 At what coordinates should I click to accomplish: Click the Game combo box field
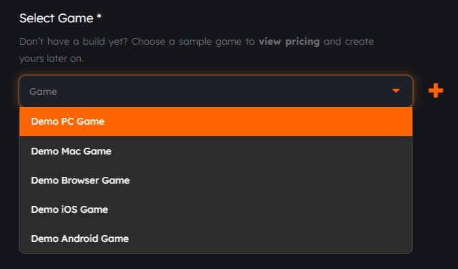(x=216, y=91)
